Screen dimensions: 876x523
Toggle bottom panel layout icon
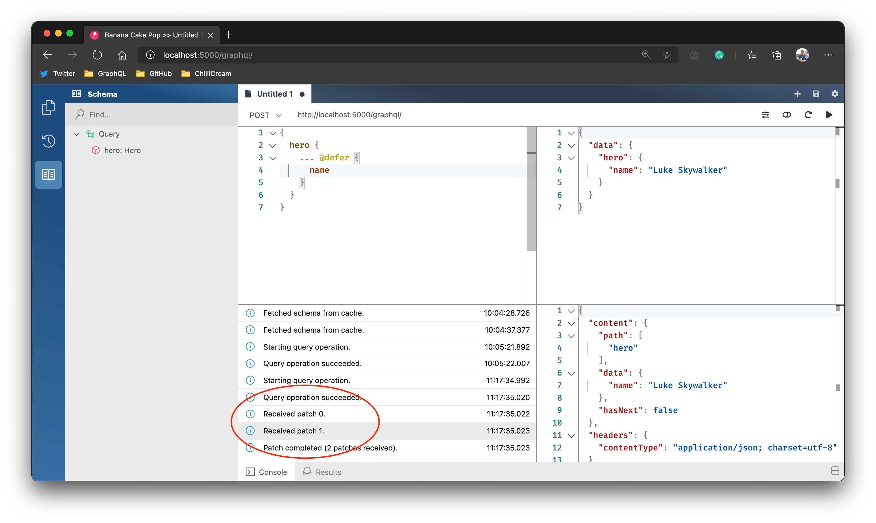pyautogui.click(x=835, y=471)
